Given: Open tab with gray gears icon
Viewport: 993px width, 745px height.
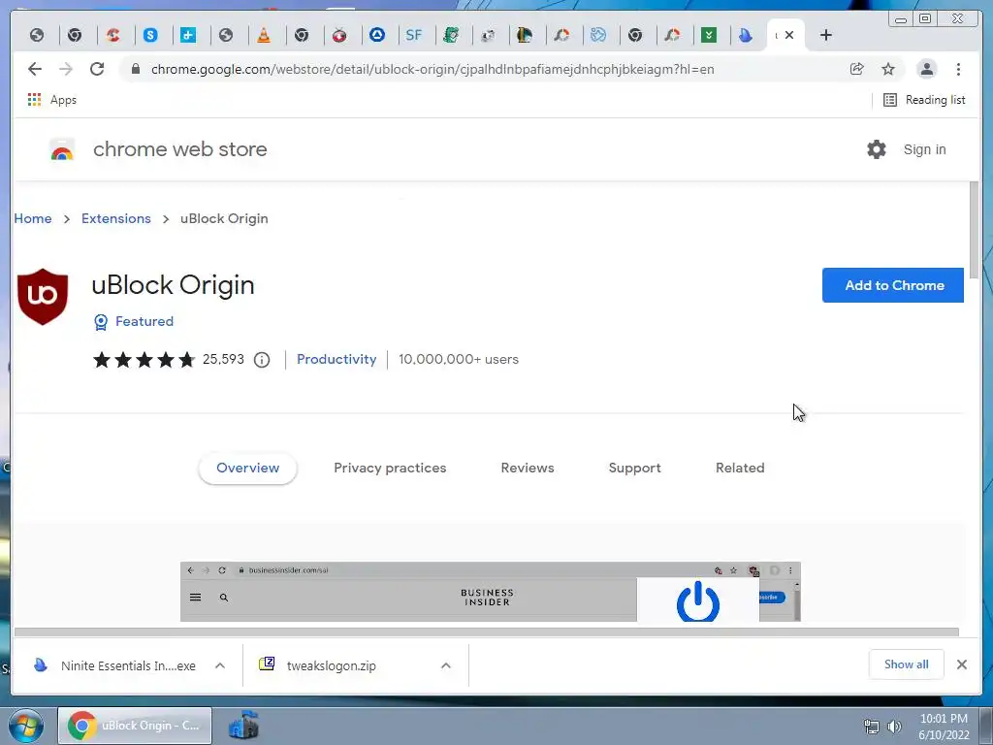Looking at the screenshot, I should click(x=488, y=35).
